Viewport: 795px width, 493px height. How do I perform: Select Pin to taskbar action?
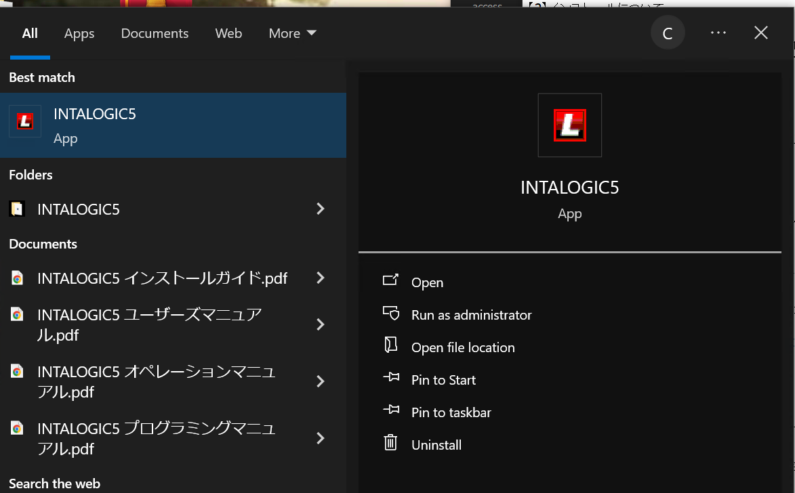[451, 412]
